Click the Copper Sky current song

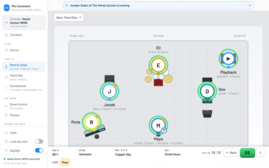point(123,155)
